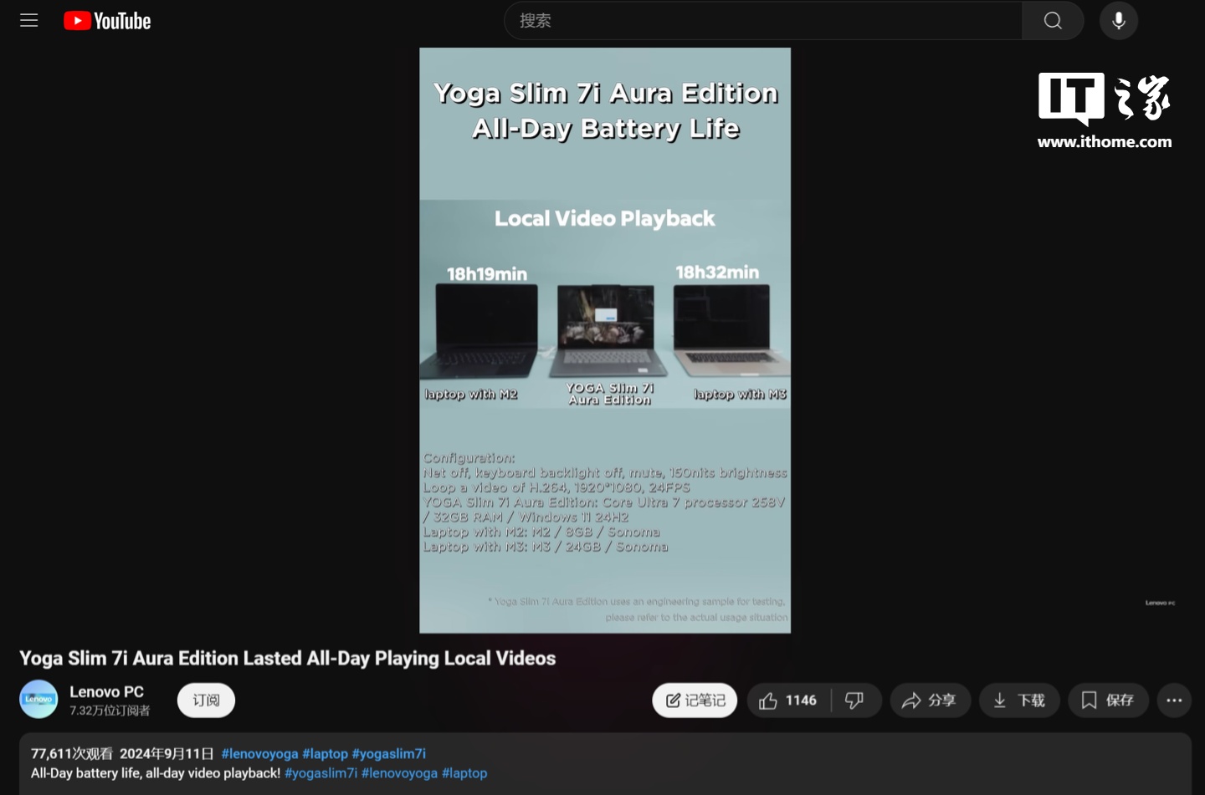This screenshot has width=1205, height=795.
Task: Click the YouTube home logo
Action: (108, 21)
